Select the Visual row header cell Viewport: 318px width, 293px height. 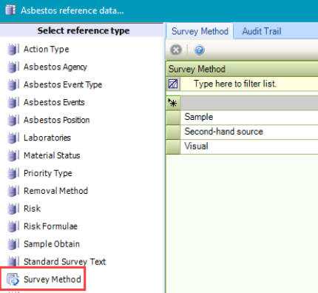coord(173,146)
